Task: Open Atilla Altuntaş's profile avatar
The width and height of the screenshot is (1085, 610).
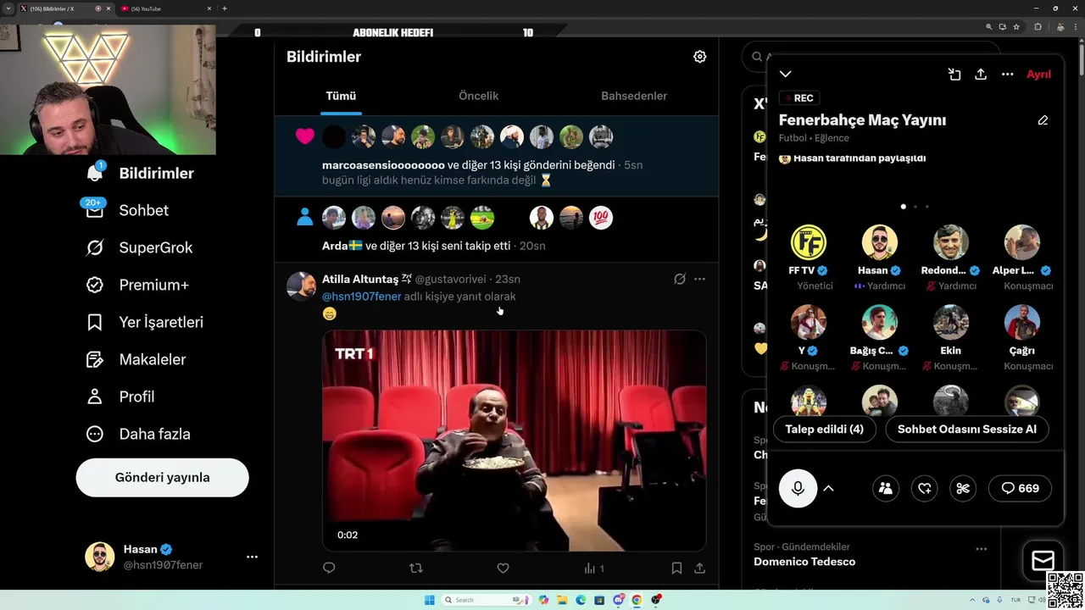Action: 301,286
